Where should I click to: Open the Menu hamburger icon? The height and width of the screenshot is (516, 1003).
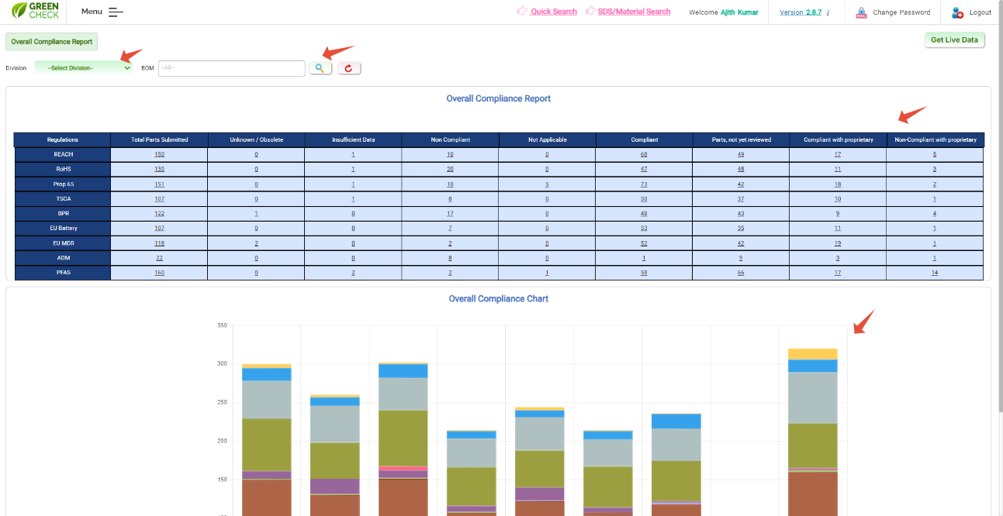(116, 12)
